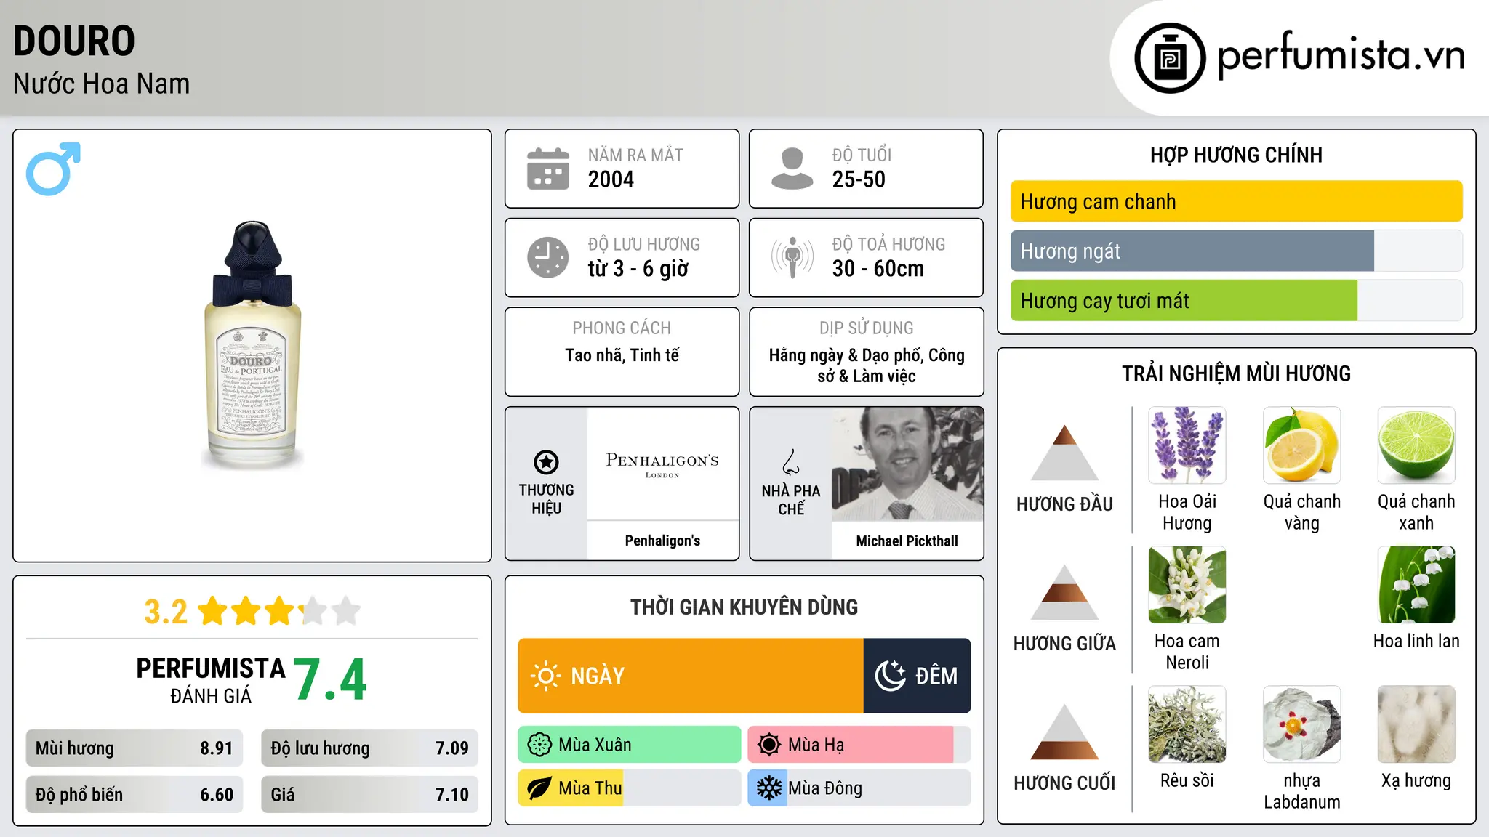
Task: Click the Nước Hoa Nam subtitle
Action: [x=101, y=84]
